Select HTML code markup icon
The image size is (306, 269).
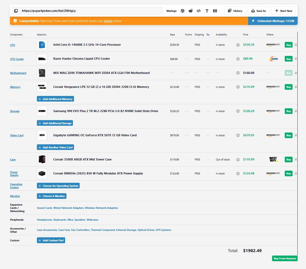(199, 11)
